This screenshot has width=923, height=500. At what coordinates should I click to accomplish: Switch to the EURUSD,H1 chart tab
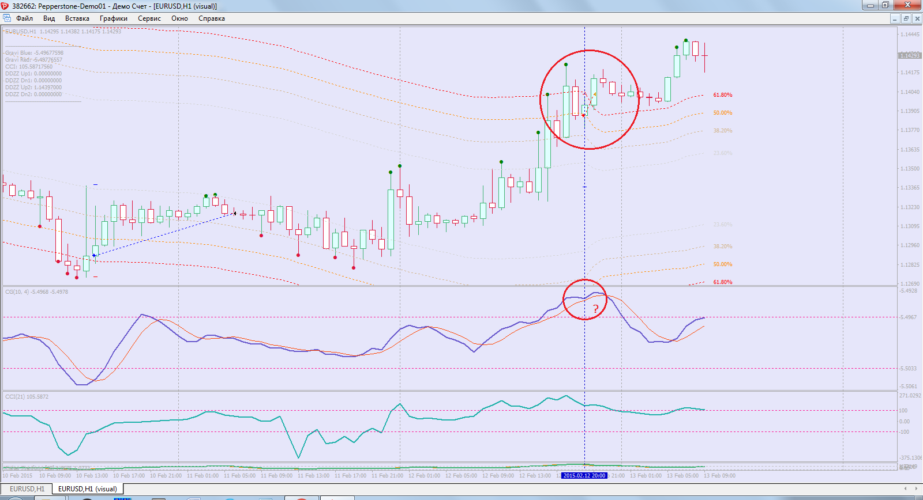(x=27, y=489)
